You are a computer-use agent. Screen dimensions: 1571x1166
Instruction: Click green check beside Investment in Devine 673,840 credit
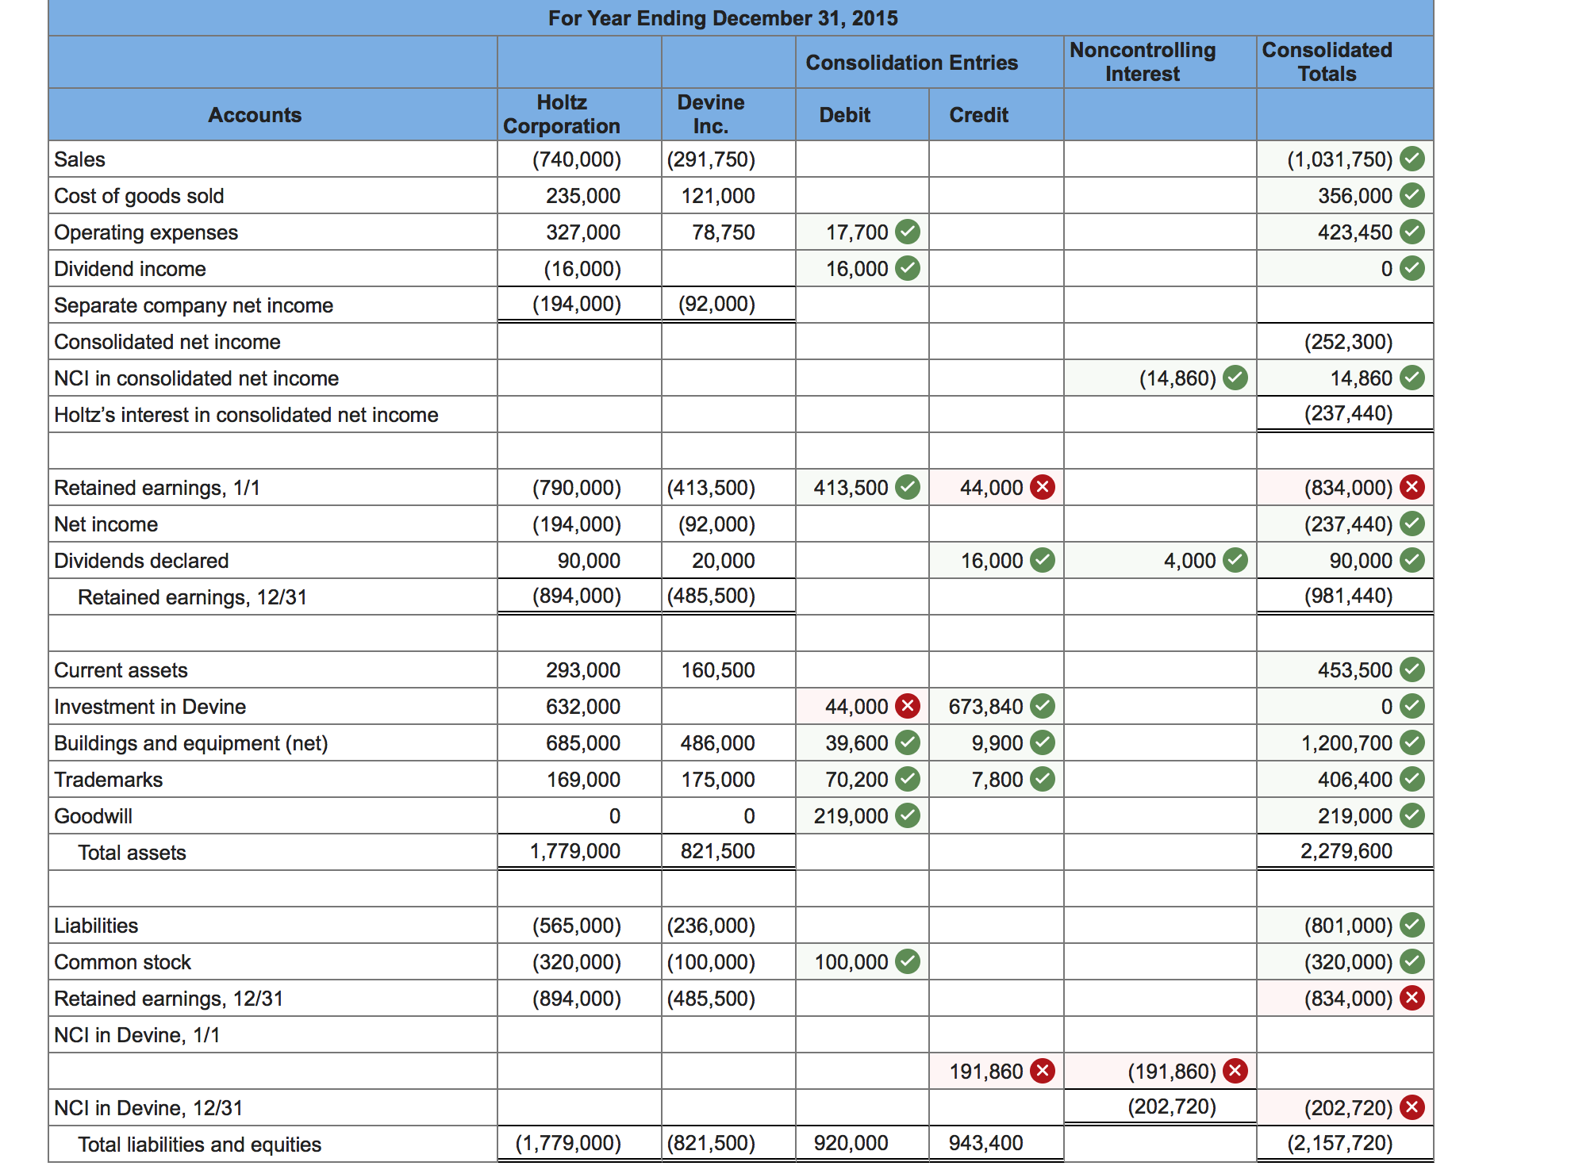1042,706
